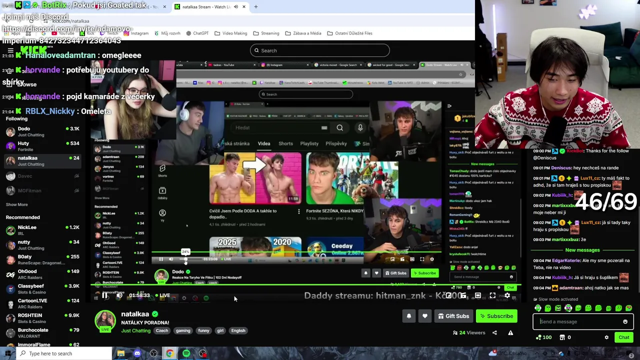Open player settings gear icon
The image size is (640, 360).
pos(507,295)
